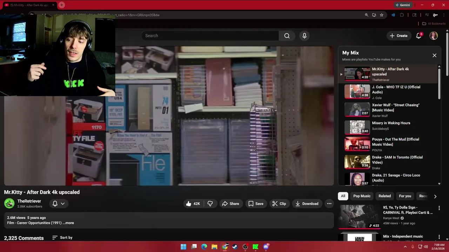Open media controls icon in Chrome toolbar

click(x=427, y=15)
